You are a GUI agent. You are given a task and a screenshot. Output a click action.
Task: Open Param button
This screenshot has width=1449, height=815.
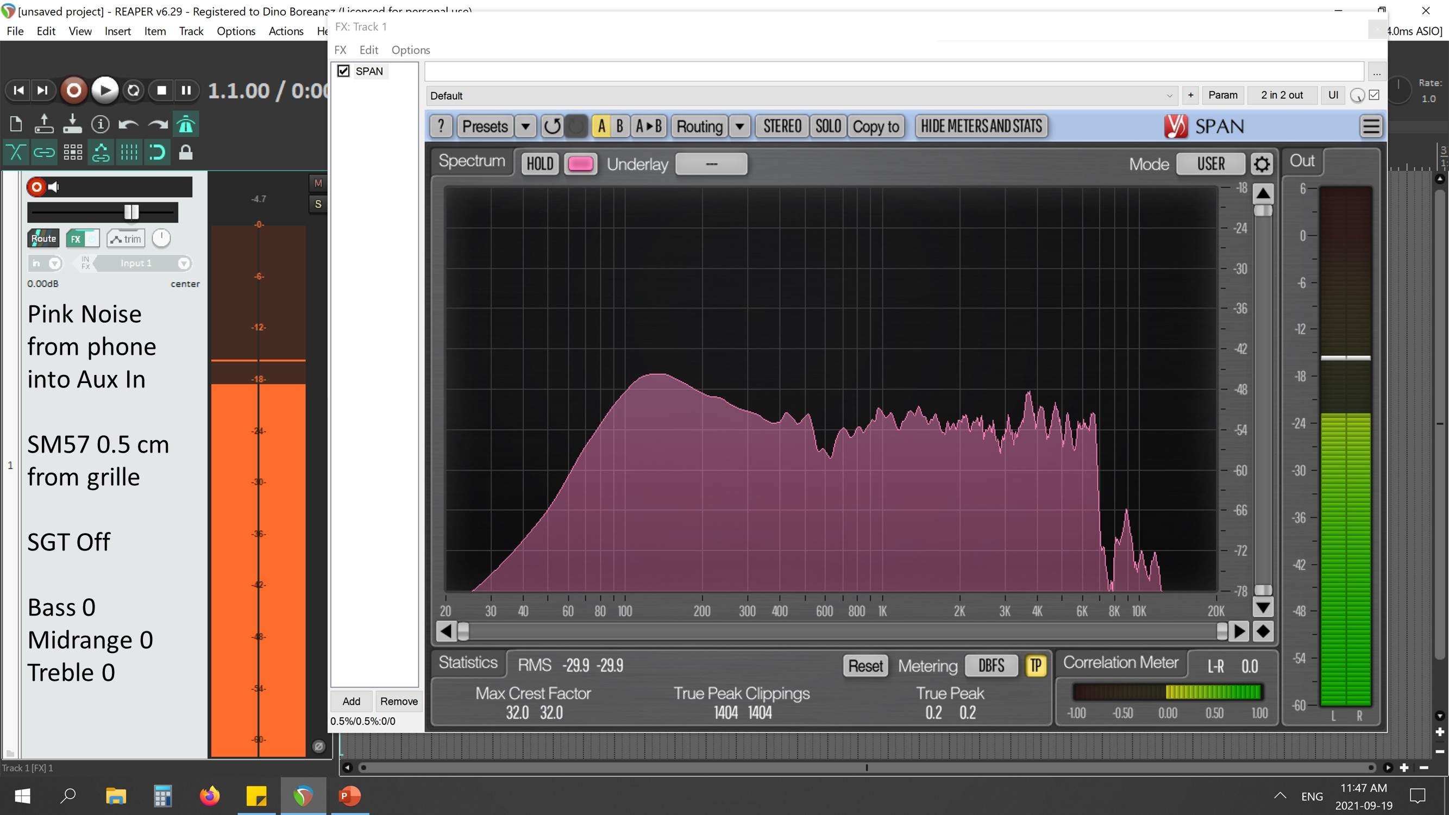click(1223, 95)
